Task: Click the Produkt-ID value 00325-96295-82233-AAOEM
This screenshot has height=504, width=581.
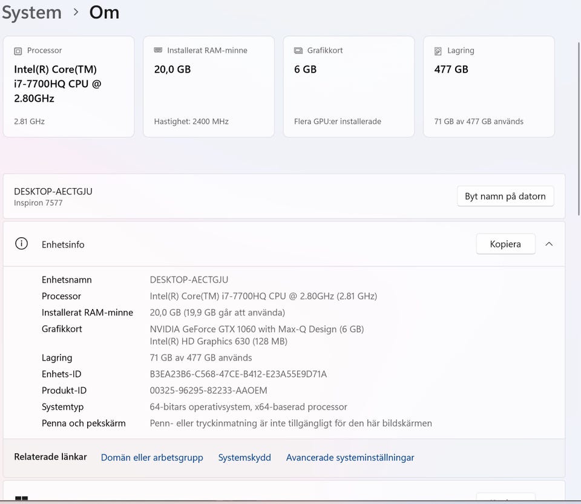Action: point(208,390)
